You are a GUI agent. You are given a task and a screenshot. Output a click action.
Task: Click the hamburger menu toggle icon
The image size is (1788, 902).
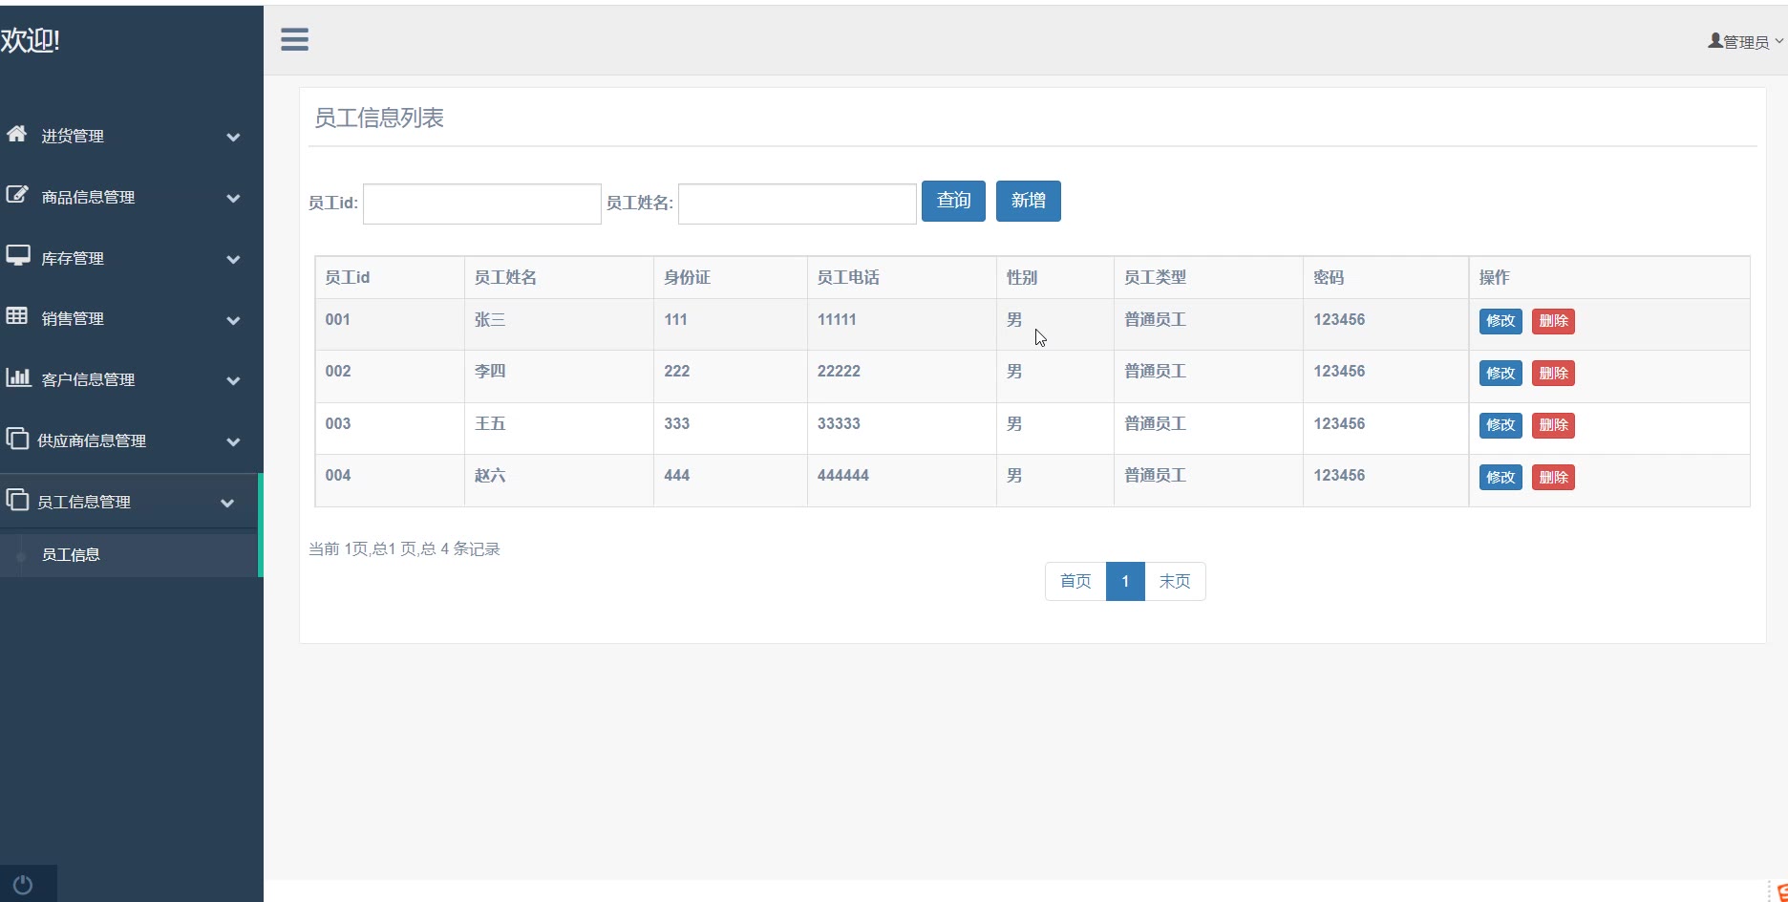point(294,39)
